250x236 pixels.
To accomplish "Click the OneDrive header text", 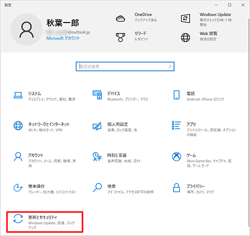I will pyautogui.click(x=143, y=14).
